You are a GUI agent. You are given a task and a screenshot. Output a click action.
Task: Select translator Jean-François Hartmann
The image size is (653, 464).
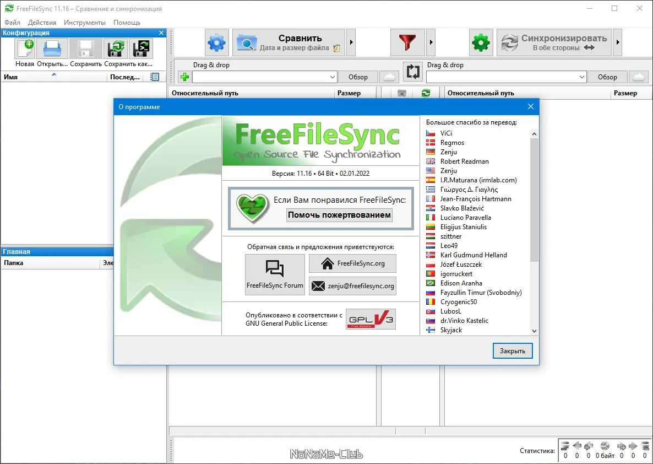tap(476, 199)
